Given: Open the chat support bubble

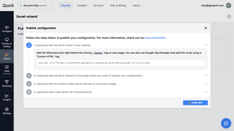Looking at the screenshot, I should [x=226, y=123].
